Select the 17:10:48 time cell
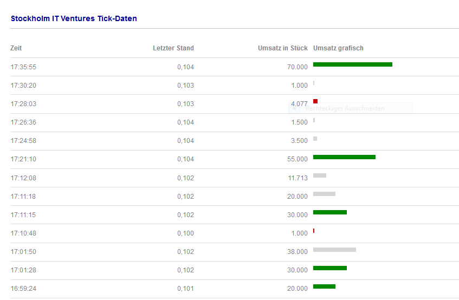Viewport: 459px width, 300px height. click(23, 233)
